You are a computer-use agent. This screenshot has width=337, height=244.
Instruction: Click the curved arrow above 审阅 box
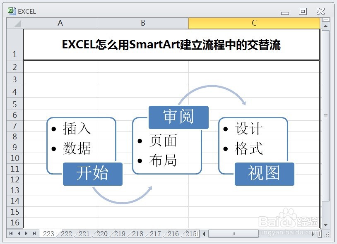coord(212,95)
